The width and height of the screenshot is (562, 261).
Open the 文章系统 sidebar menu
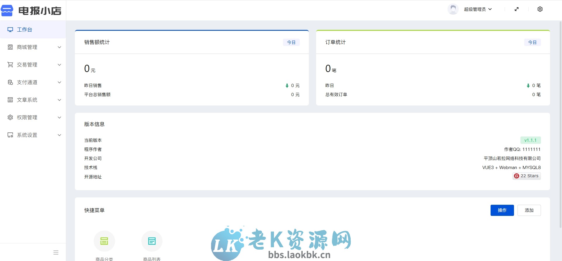pos(33,100)
